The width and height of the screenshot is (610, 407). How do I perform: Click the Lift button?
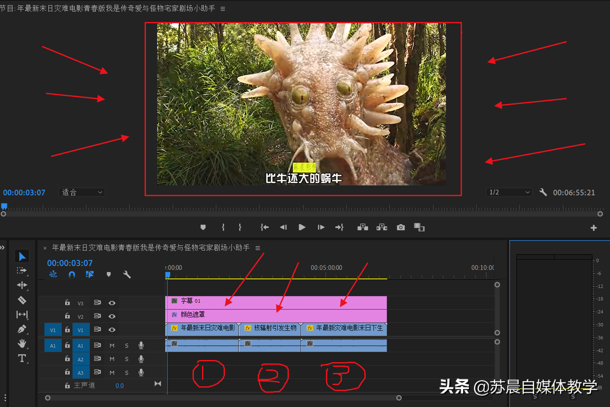tap(363, 227)
